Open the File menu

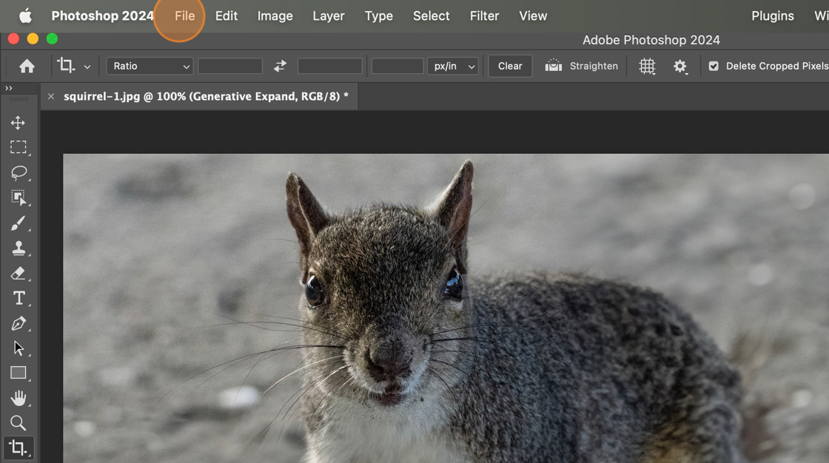tap(184, 16)
